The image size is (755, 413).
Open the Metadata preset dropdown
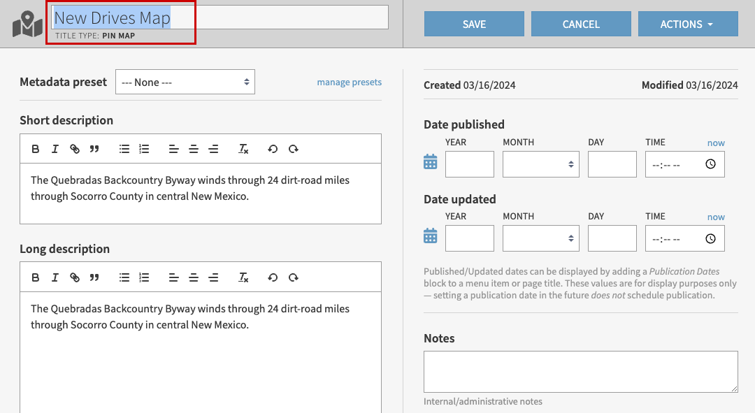pos(185,82)
